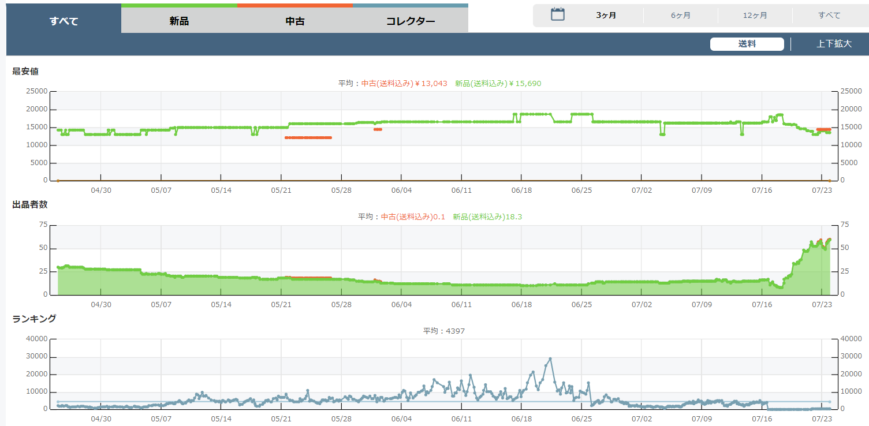Toggle the 送料 shipping option
Screen dimensions: 869x426
tap(747, 44)
